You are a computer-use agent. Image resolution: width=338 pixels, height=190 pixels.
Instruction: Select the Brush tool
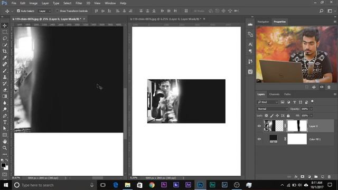point(5,71)
